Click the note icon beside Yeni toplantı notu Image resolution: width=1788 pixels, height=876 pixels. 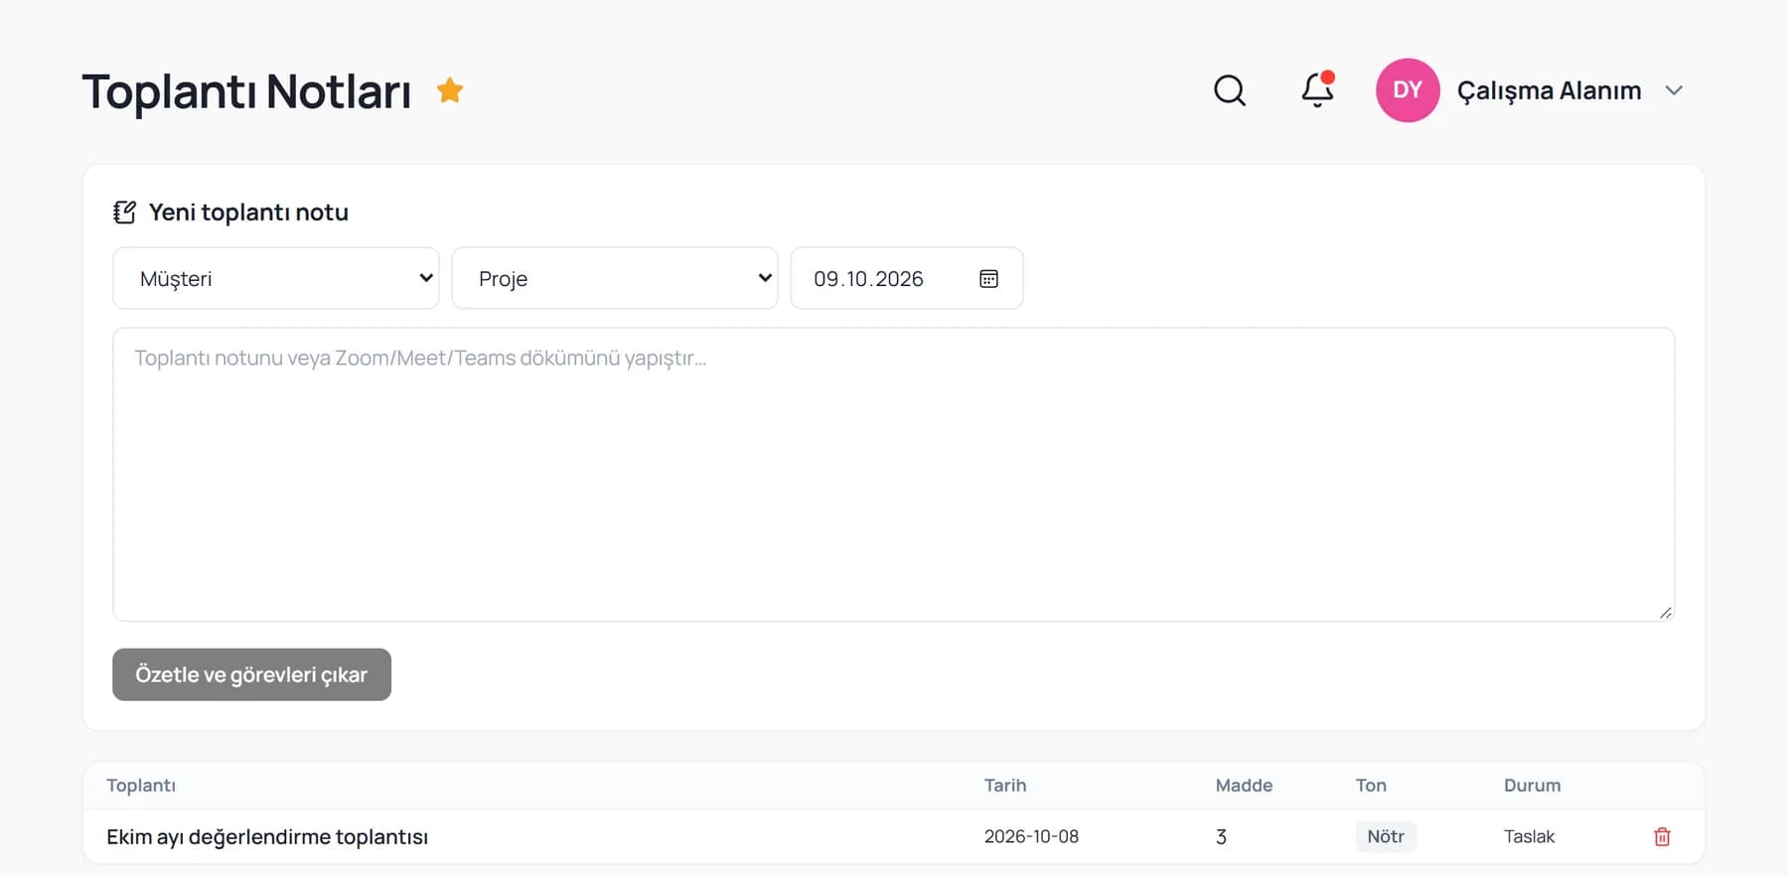(x=124, y=212)
